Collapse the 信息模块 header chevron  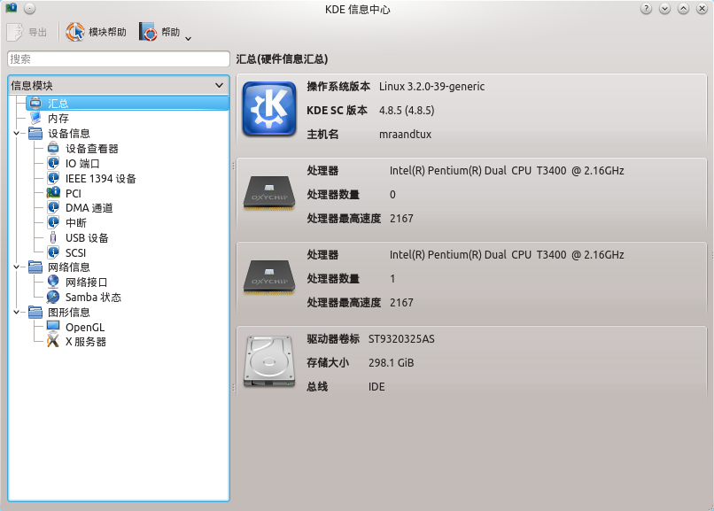[219, 85]
